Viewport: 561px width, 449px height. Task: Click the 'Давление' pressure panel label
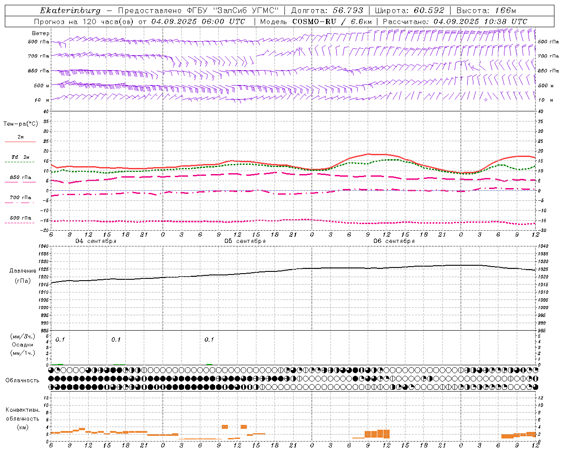point(23,271)
